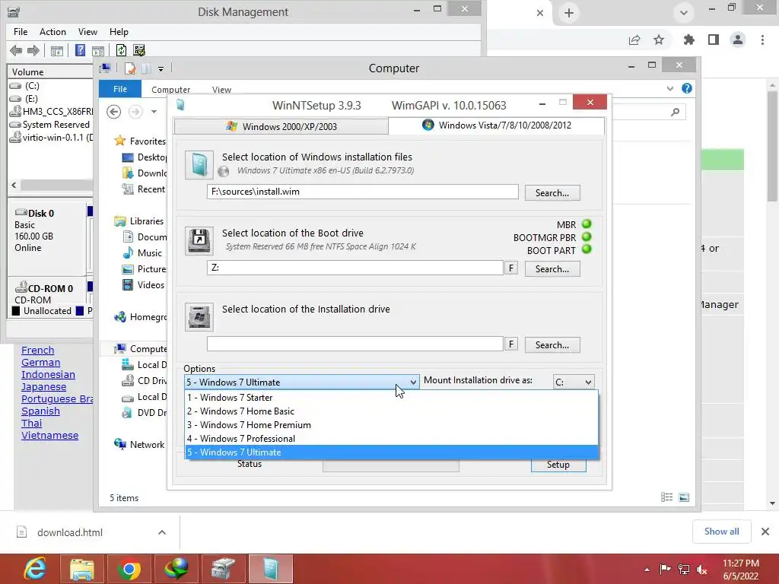Bookmark the page with Chrome's star icon
This screenshot has height=584, width=779.
tap(659, 40)
